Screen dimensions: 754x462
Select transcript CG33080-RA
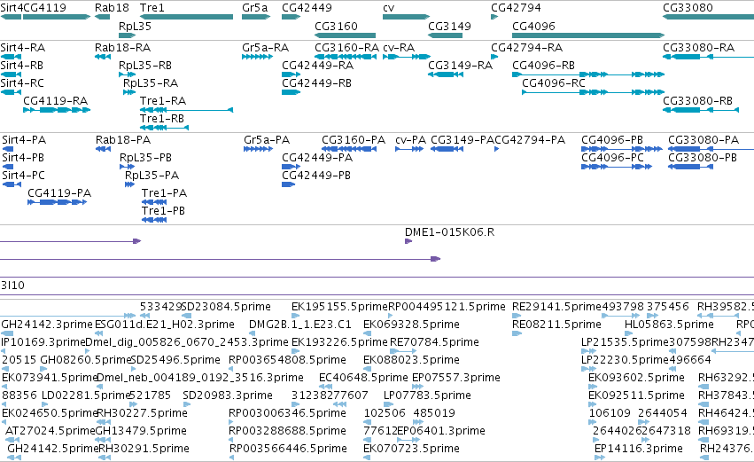click(x=699, y=48)
